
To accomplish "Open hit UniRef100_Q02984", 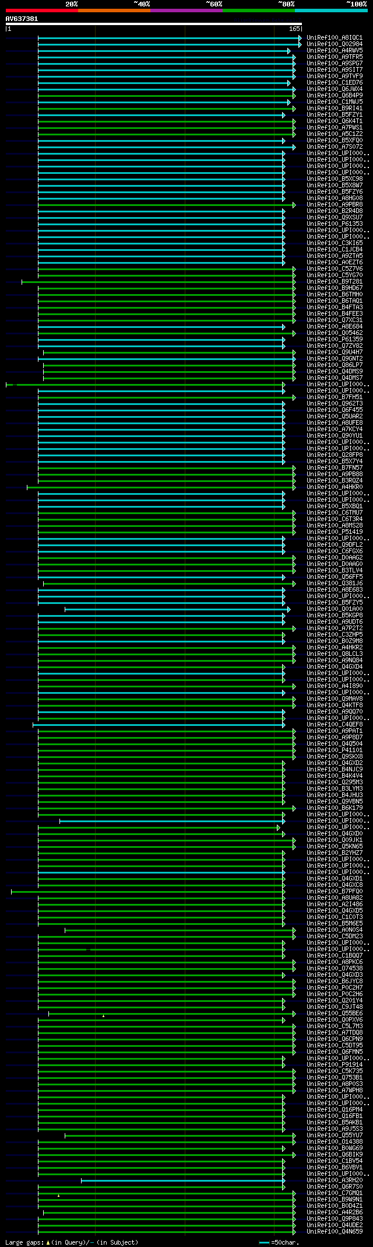I will (x=335, y=44).
